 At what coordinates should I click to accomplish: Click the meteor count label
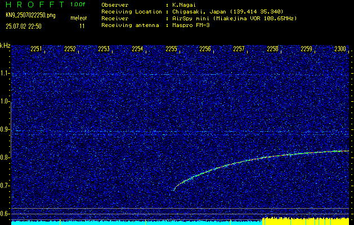pos(78,18)
